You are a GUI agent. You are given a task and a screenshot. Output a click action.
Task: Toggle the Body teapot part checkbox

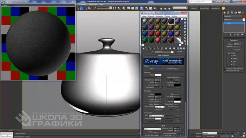click(x=231, y=55)
